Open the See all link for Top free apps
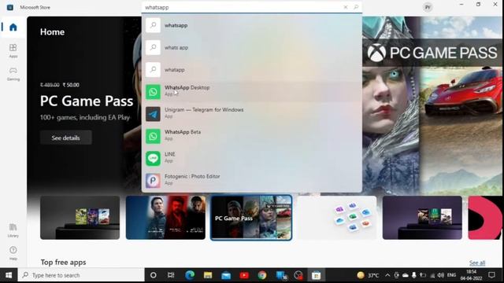This screenshot has width=504, height=283. click(477, 263)
